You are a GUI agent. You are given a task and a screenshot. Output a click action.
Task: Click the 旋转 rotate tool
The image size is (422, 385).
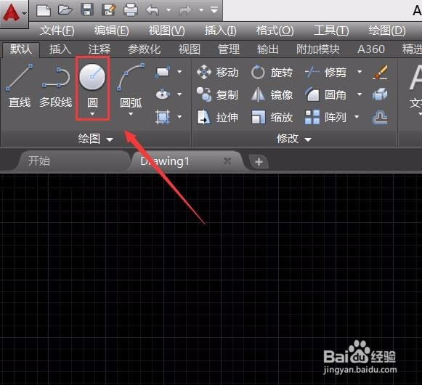272,72
